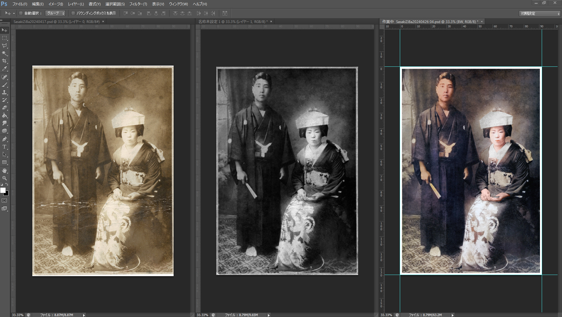Switch to SasakiZiBa20240417.psd document tab

[56, 21]
